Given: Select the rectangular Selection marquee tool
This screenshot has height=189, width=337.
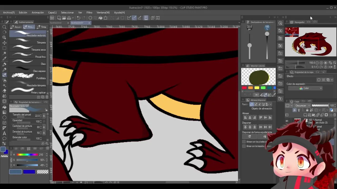Looking at the screenshot, I should click(4, 48).
